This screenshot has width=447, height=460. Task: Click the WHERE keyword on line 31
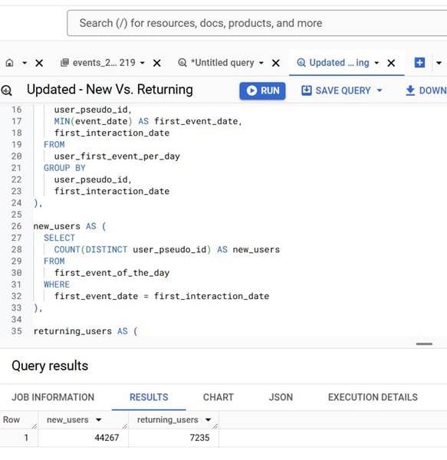point(57,284)
